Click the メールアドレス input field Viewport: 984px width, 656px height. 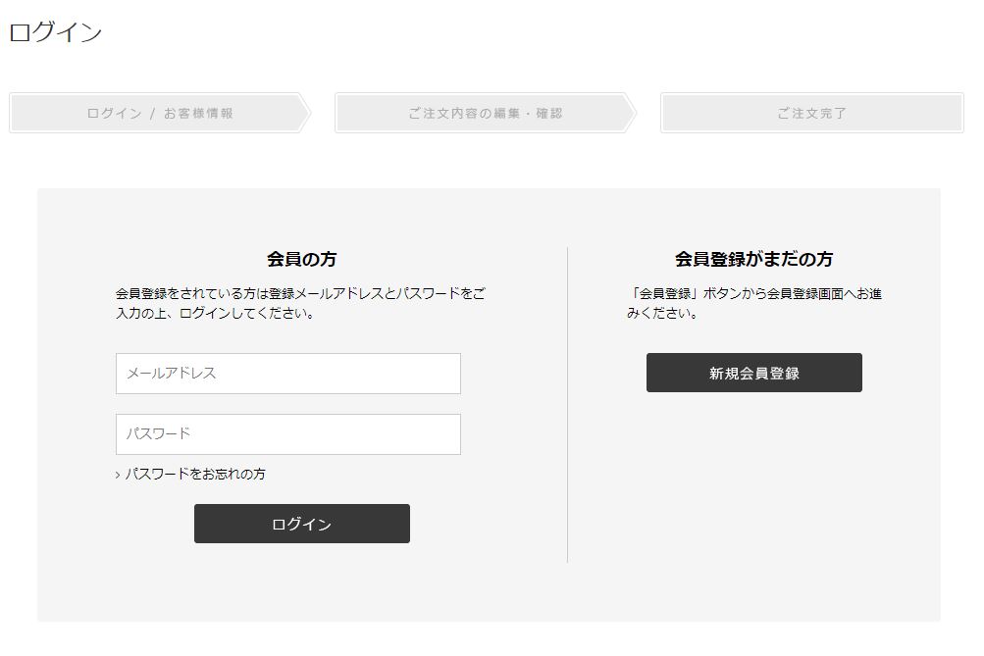tap(288, 374)
